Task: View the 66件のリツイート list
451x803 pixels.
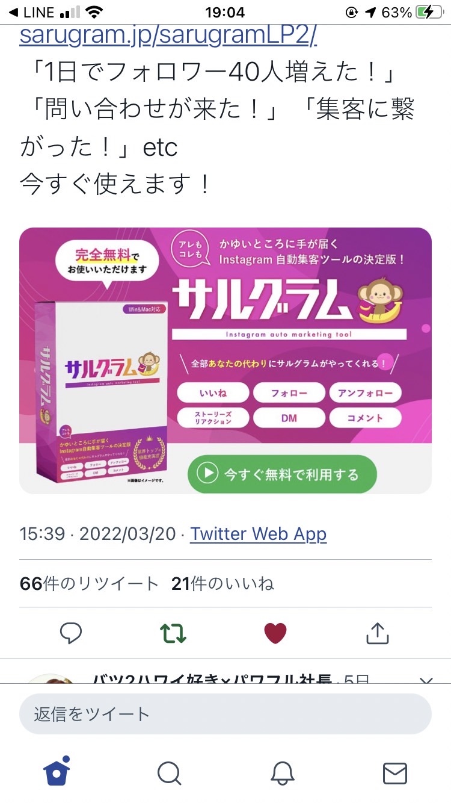Action: pyautogui.click(x=89, y=583)
